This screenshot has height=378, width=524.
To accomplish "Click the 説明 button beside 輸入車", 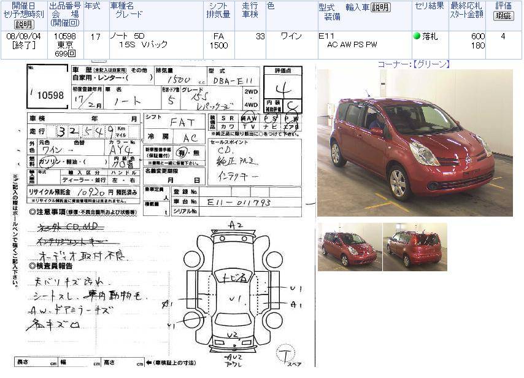I will [380, 7].
